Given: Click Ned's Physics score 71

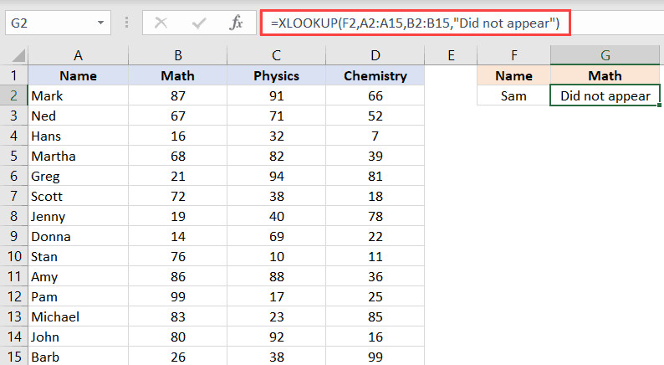Looking at the screenshot, I should click(x=276, y=116).
